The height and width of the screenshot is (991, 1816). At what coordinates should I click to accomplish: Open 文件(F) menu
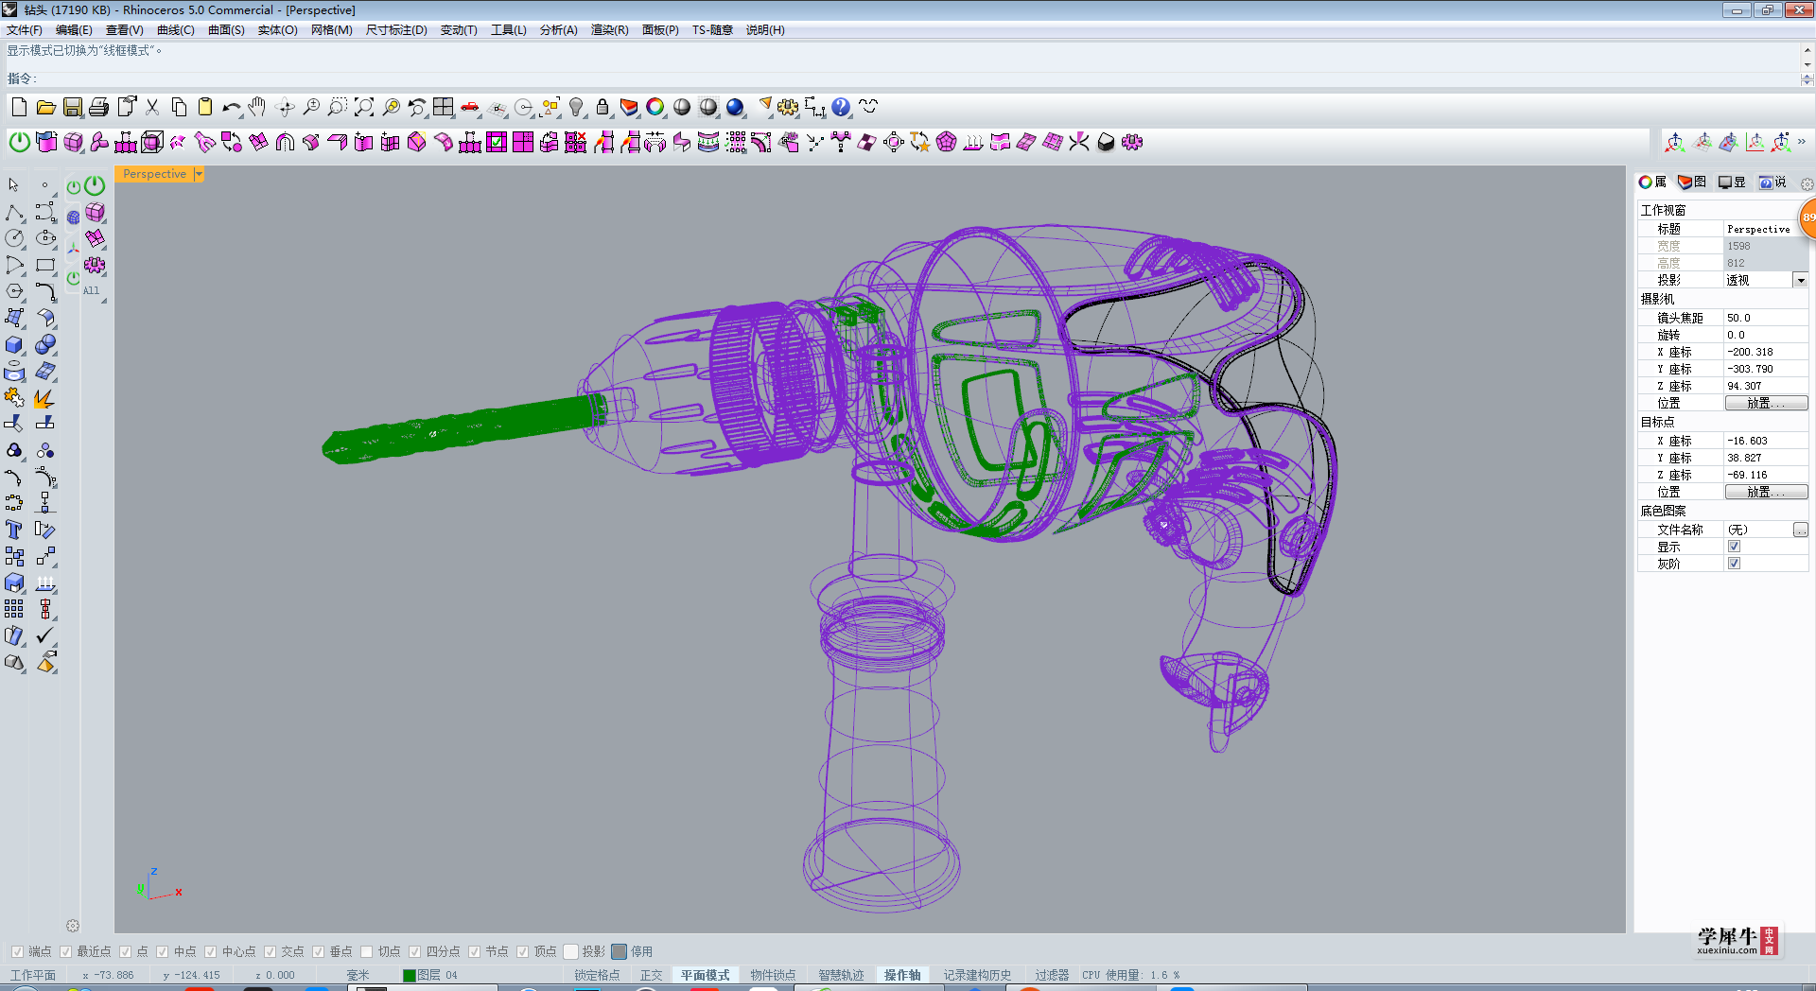[x=25, y=30]
